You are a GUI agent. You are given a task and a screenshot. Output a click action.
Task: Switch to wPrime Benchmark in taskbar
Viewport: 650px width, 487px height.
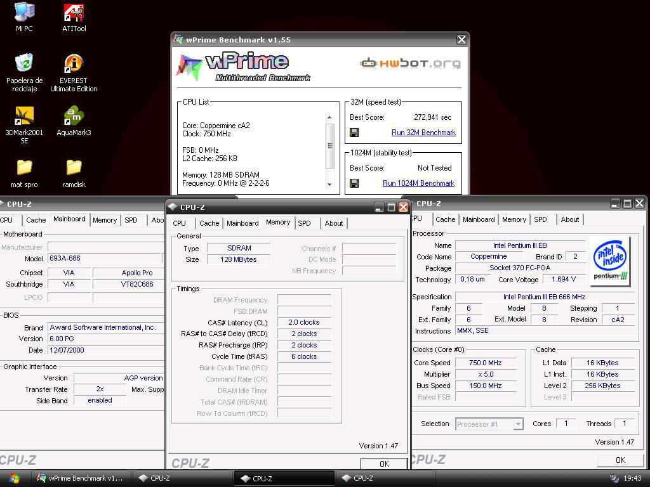[x=81, y=478]
